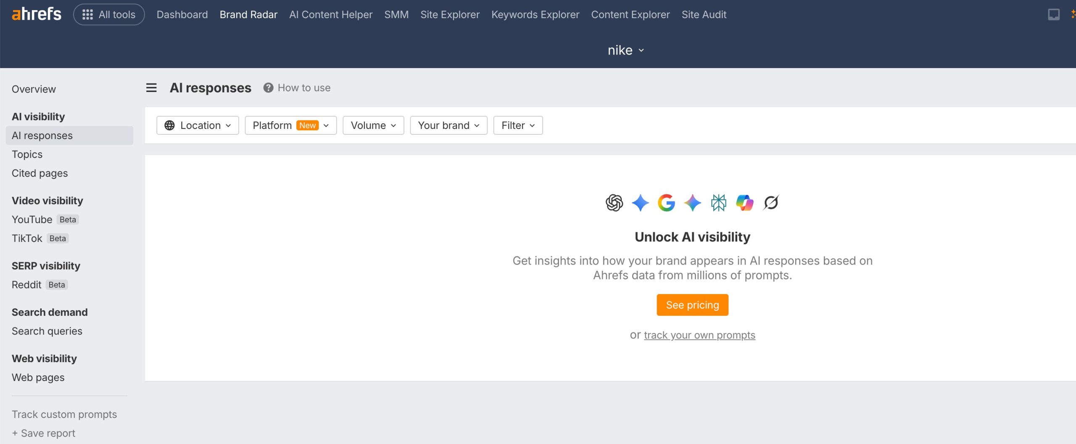
Task: Click the New badge on Platform
Action: 307,125
